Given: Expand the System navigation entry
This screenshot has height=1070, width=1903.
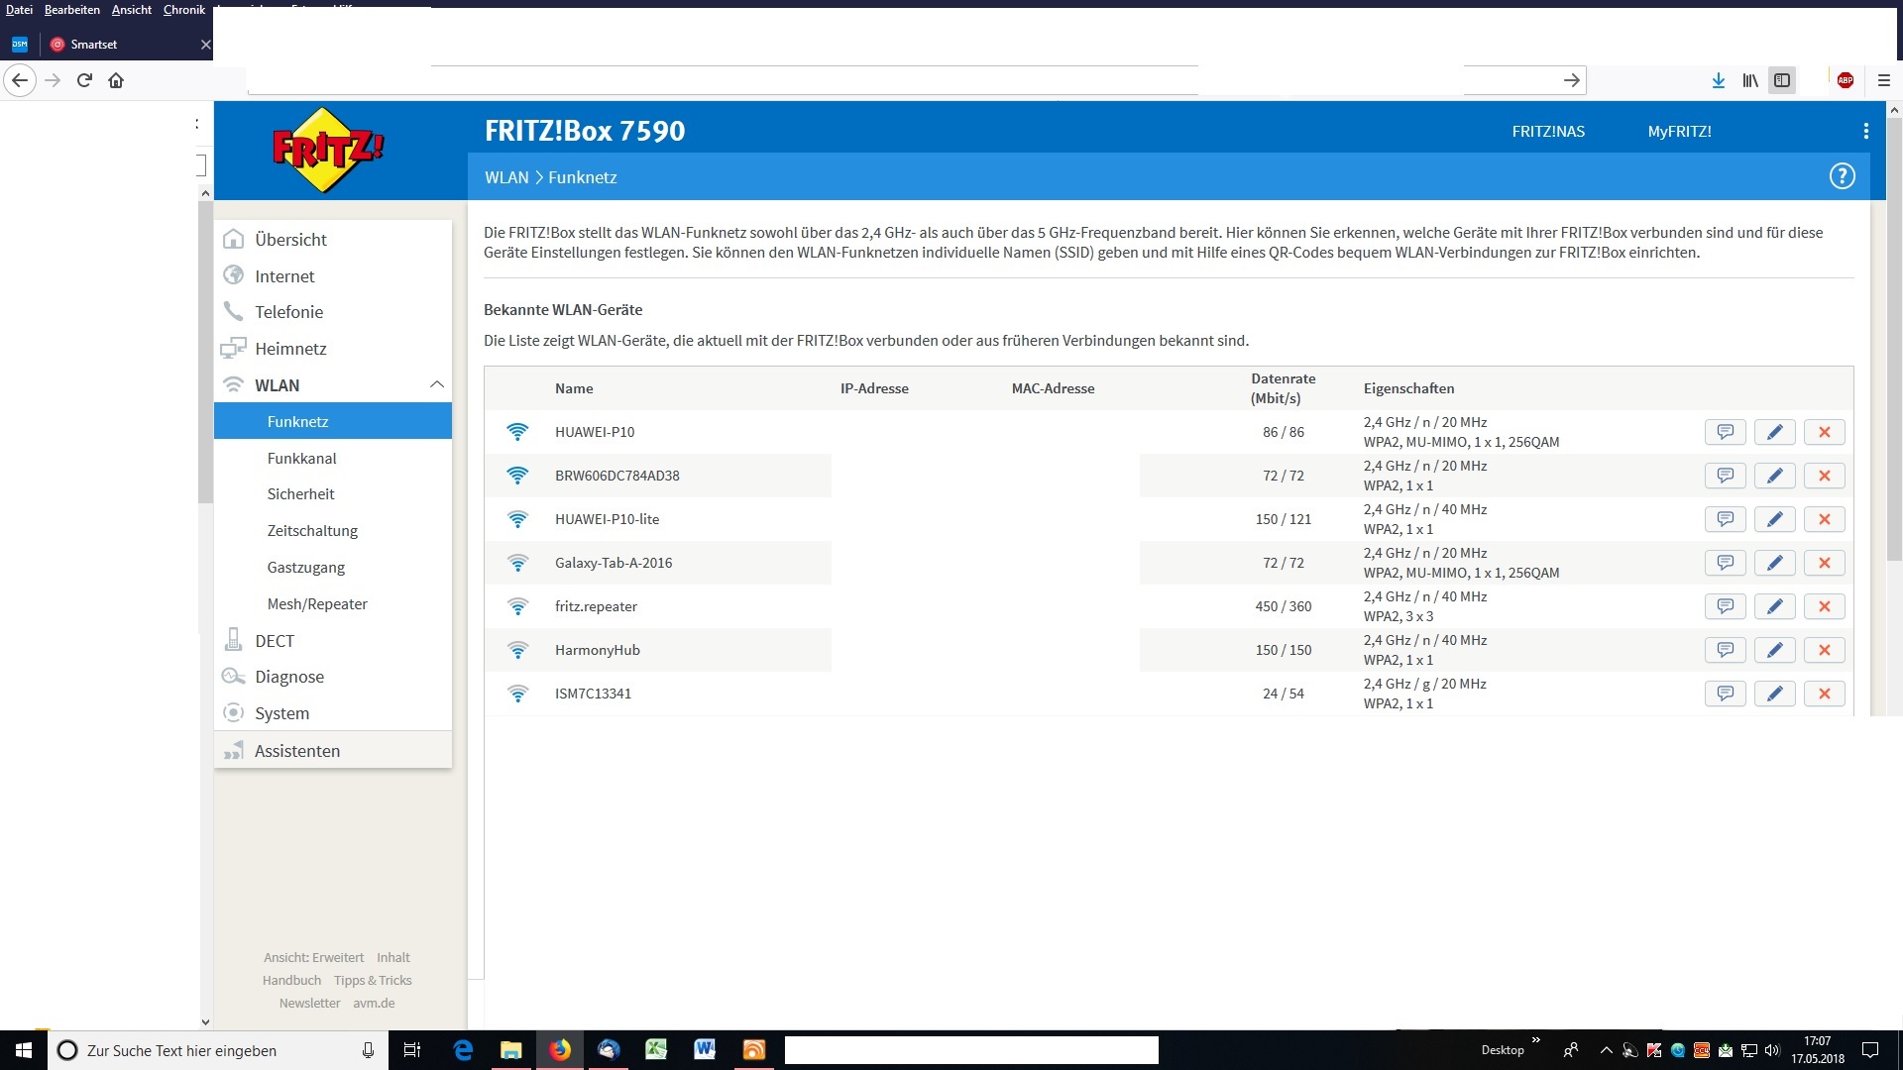Looking at the screenshot, I should click(281, 713).
